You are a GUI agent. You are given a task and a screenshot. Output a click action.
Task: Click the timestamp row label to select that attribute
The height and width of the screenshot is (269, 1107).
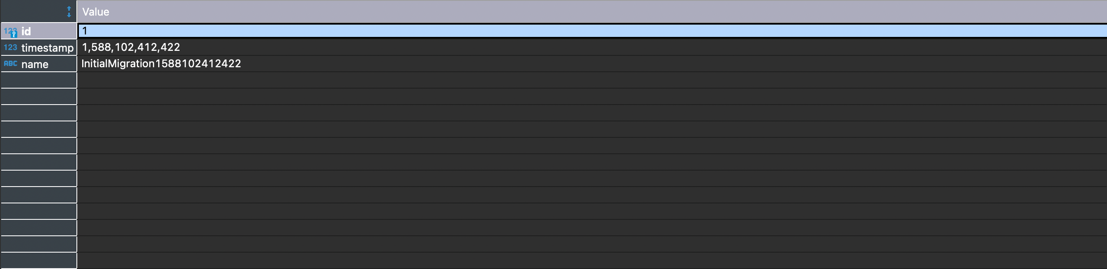pos(47,47)
